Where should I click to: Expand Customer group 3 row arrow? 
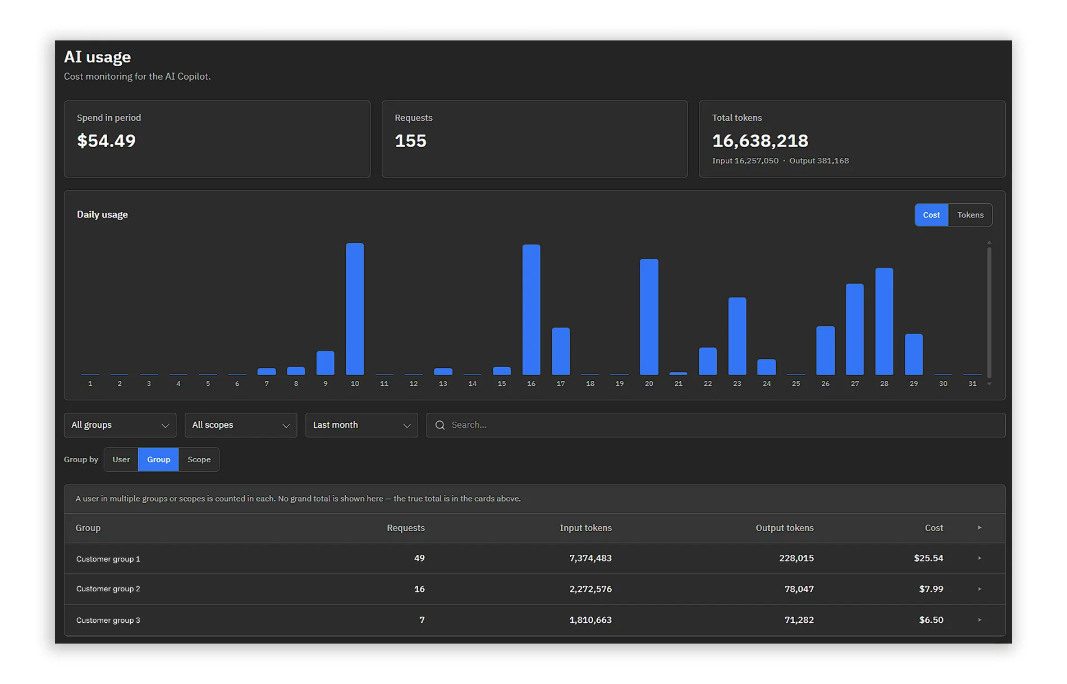[979, 620]
